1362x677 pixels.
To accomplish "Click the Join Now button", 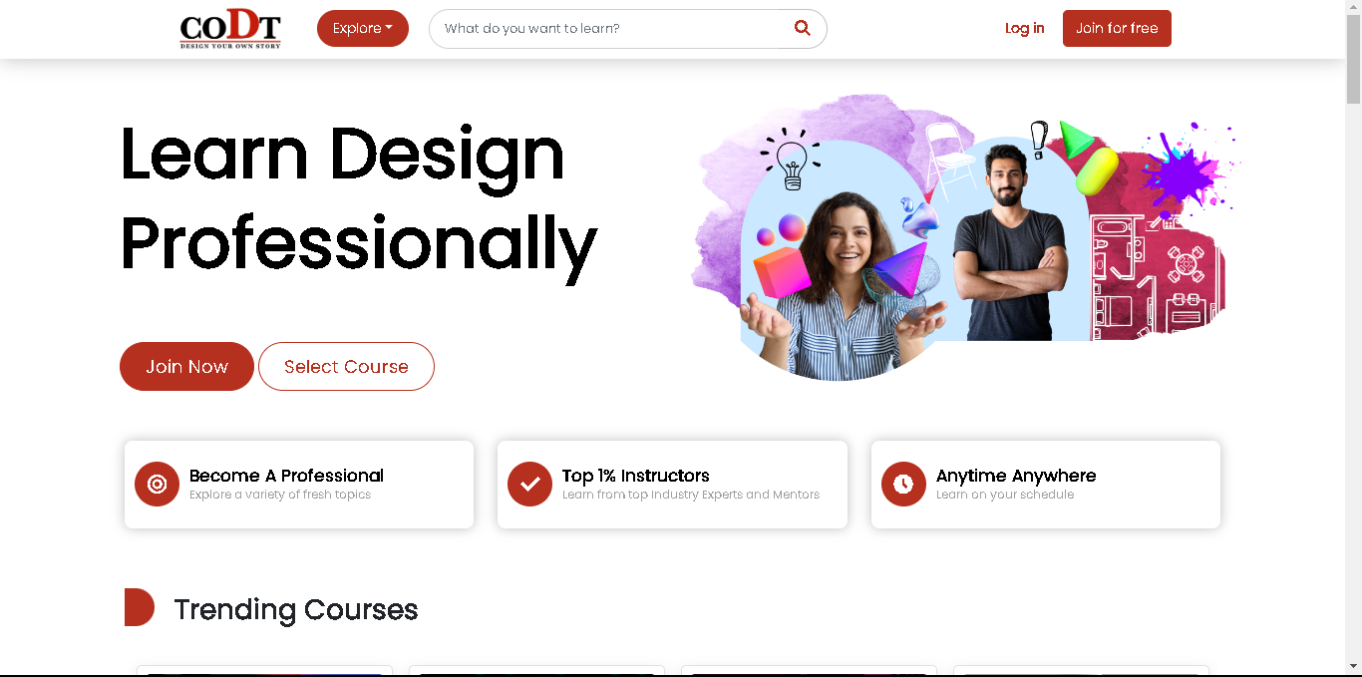I will coord(186,366).
